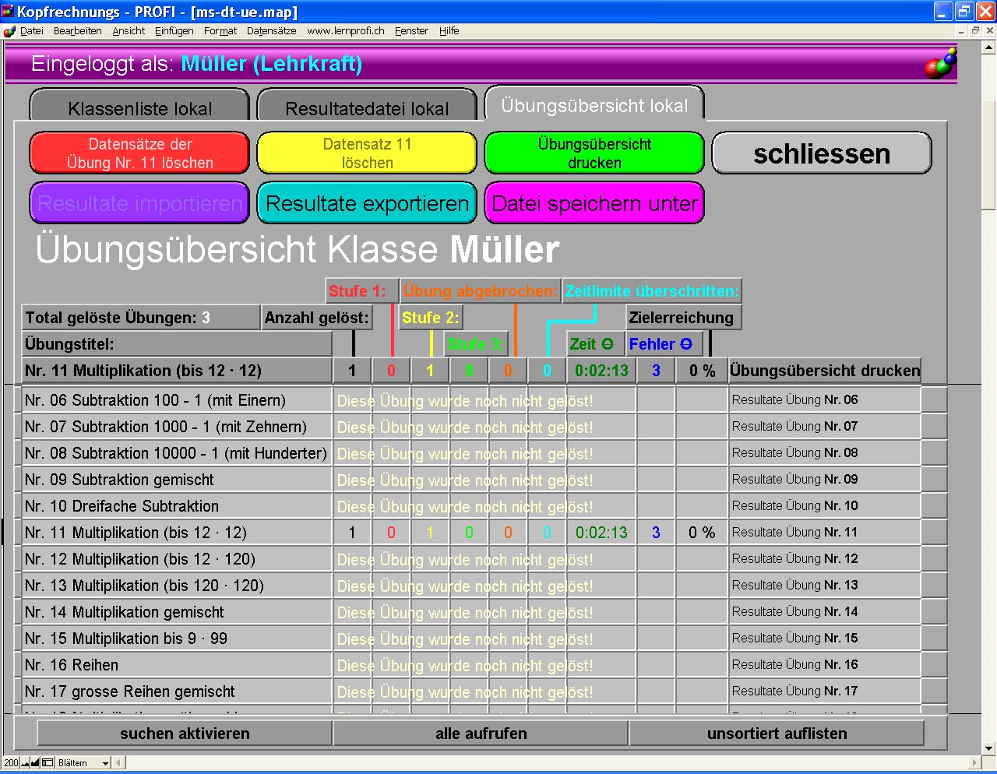Click Resultate exportieren button
The height and width of the screenshot is (774, 997).
[x=367, y=203]
